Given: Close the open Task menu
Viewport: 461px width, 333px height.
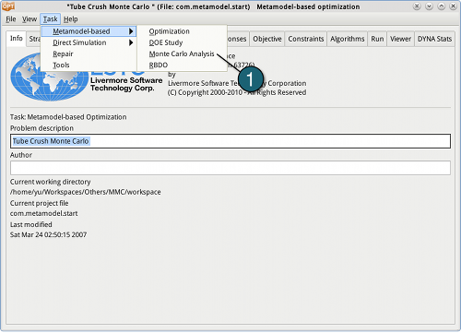Looking at the screenshot, I should point(50,19).
